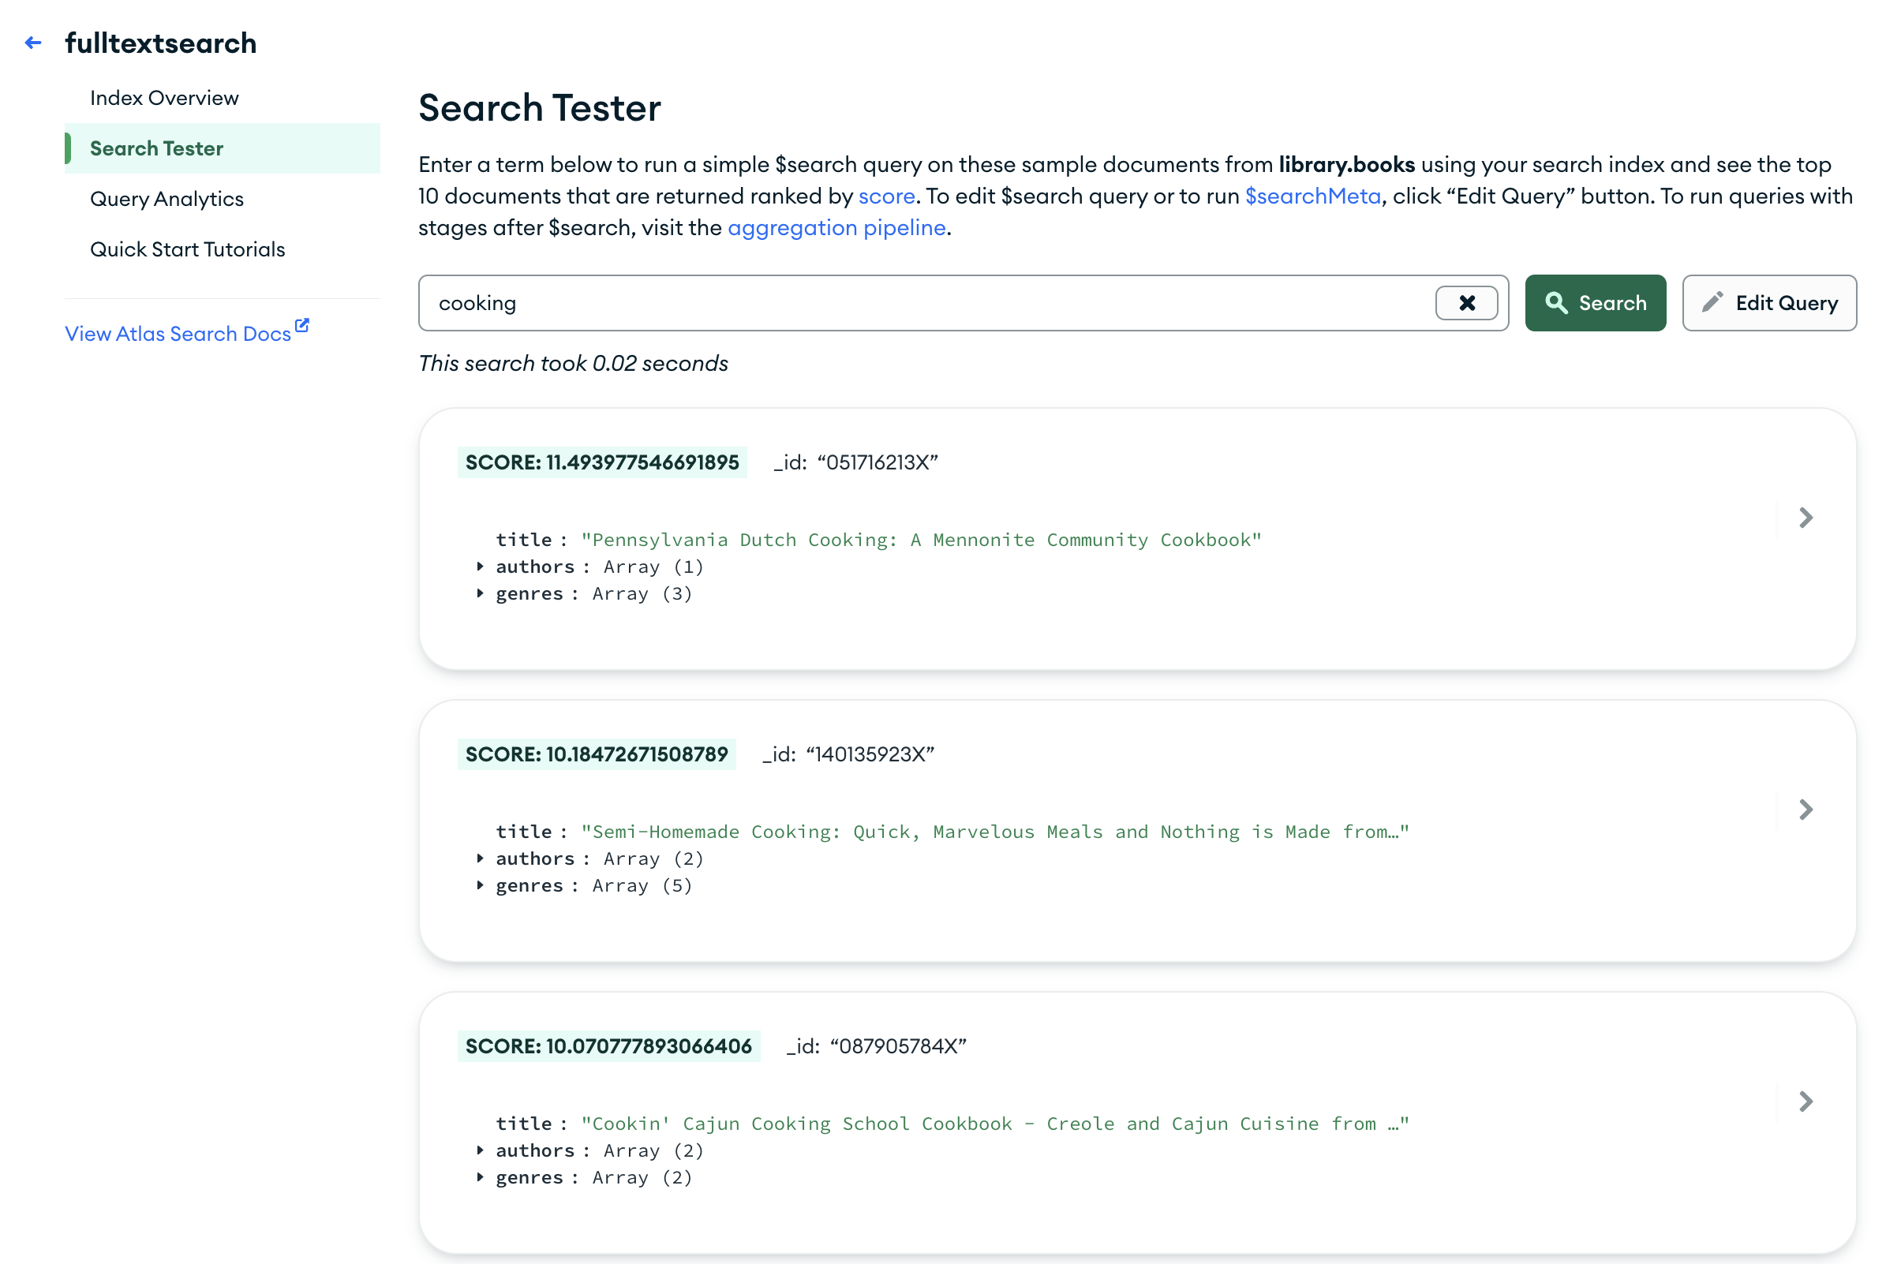
Task: Click the $searchMeta link in description
Action: point(1312,197)
